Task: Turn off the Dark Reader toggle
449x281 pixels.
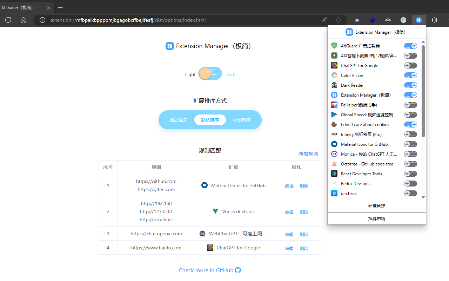Action: coord(410,85)
